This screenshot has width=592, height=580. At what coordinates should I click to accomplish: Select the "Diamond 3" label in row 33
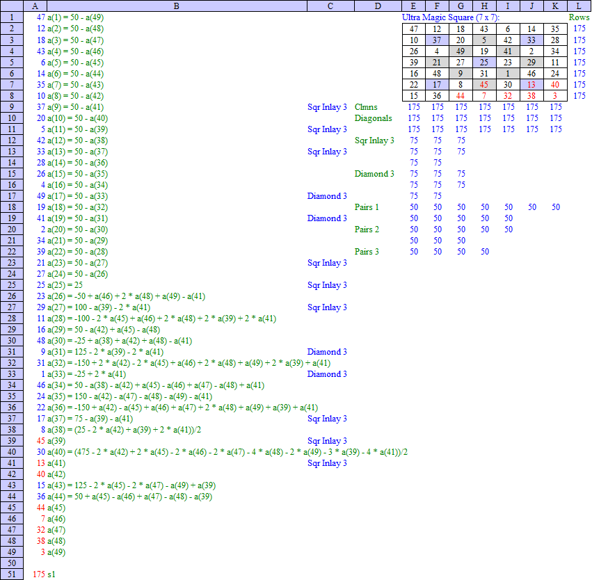click(x=327, y=374)
